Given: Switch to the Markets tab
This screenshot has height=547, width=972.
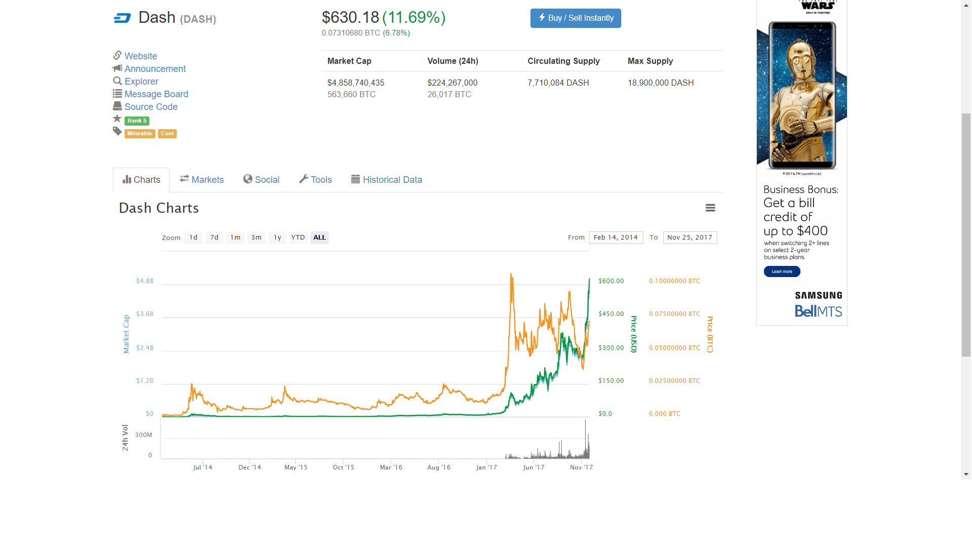Looking at the screenshot, I should (202, 180).
